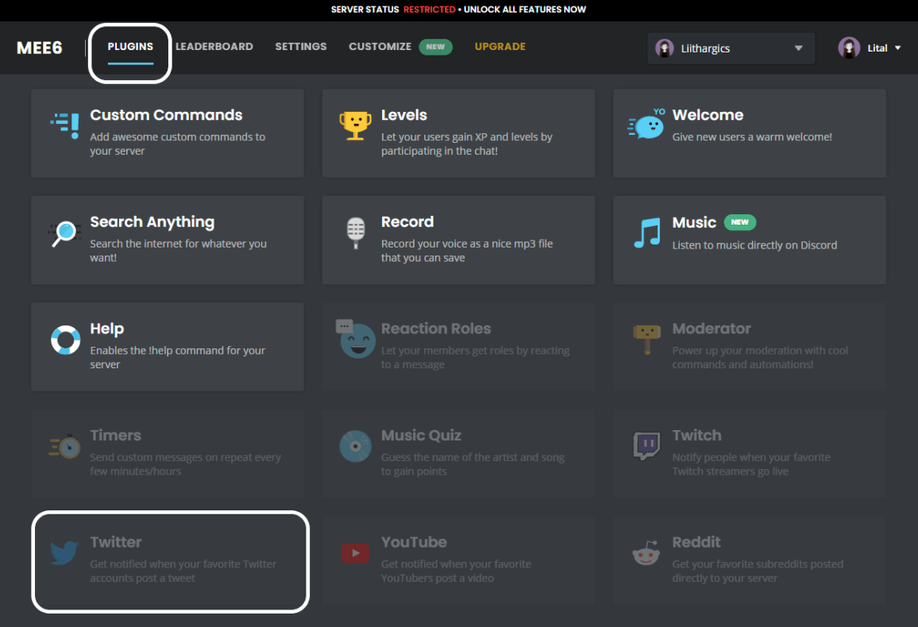Viewport: 918px width, 627px height.
Task: Open the Upgrade tab
Action: click(500, 46)
